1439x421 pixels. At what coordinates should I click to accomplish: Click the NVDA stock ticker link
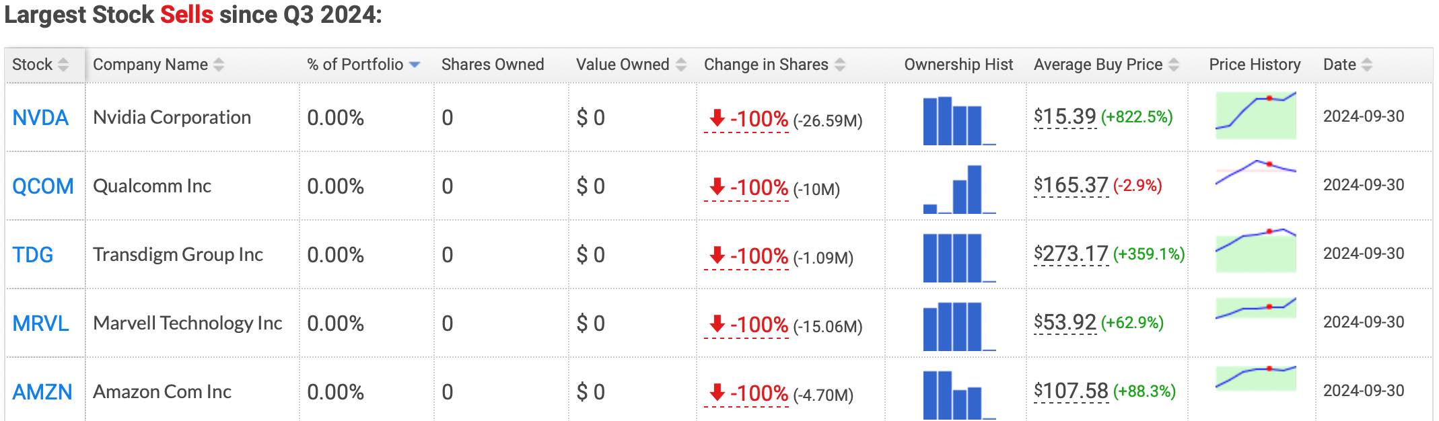pos(40,118)
